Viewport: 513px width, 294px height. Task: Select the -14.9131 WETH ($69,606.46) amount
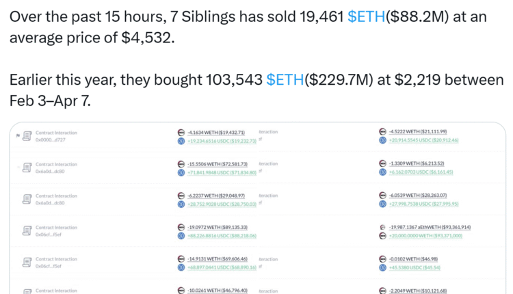(x=217, y=259)
